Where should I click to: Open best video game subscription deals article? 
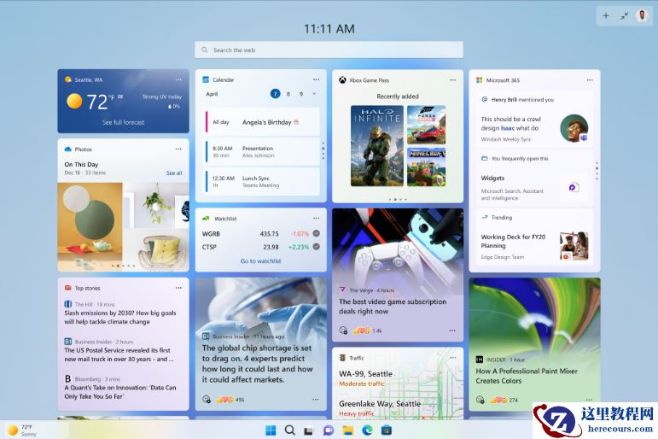393,307
